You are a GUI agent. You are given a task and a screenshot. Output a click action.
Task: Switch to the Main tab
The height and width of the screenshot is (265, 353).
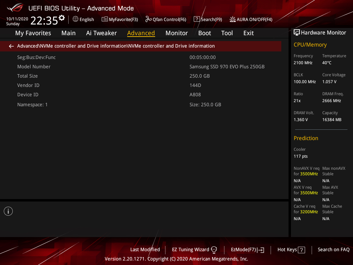click(x=69, y=33)
